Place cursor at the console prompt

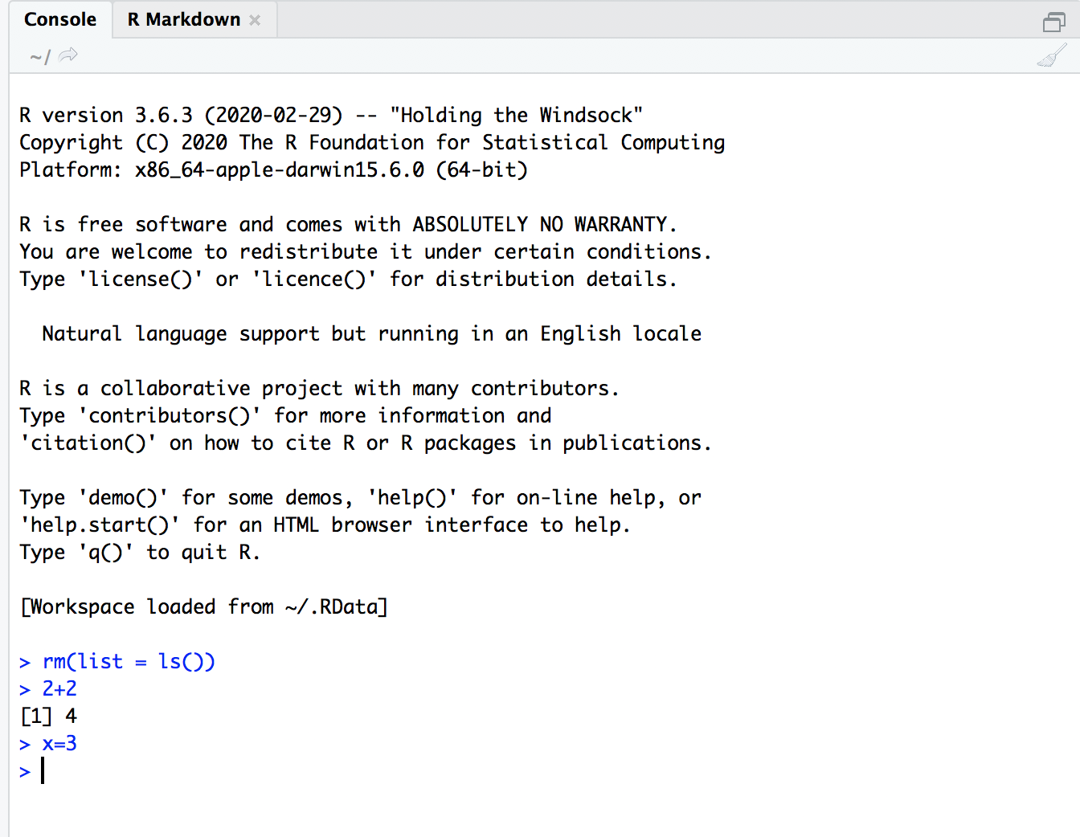43,770
